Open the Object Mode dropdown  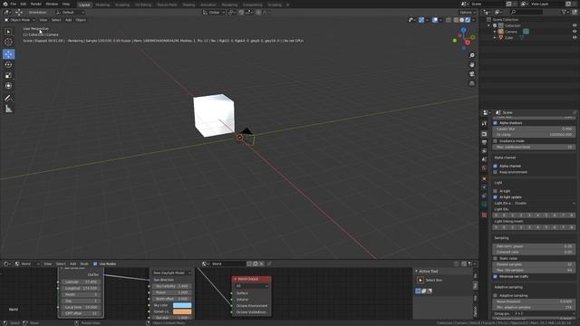point(20,20)
